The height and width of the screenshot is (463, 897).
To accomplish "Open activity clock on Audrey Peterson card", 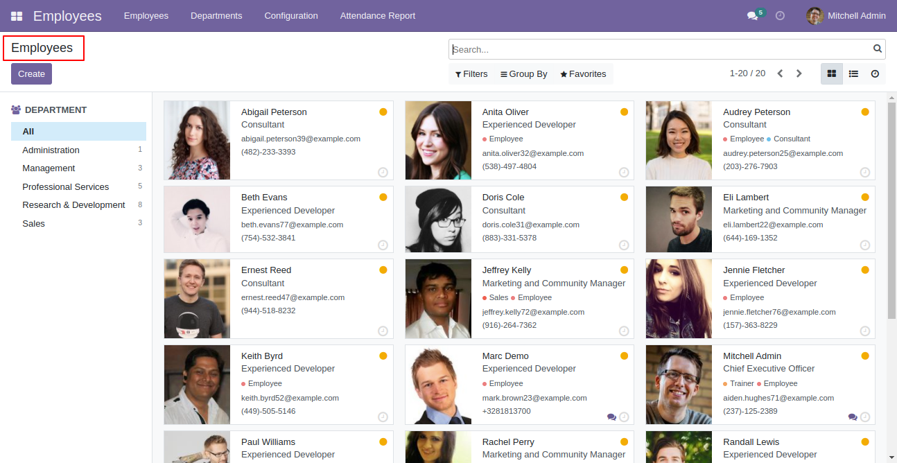I will pyautogui.click(x=864, y=172).
